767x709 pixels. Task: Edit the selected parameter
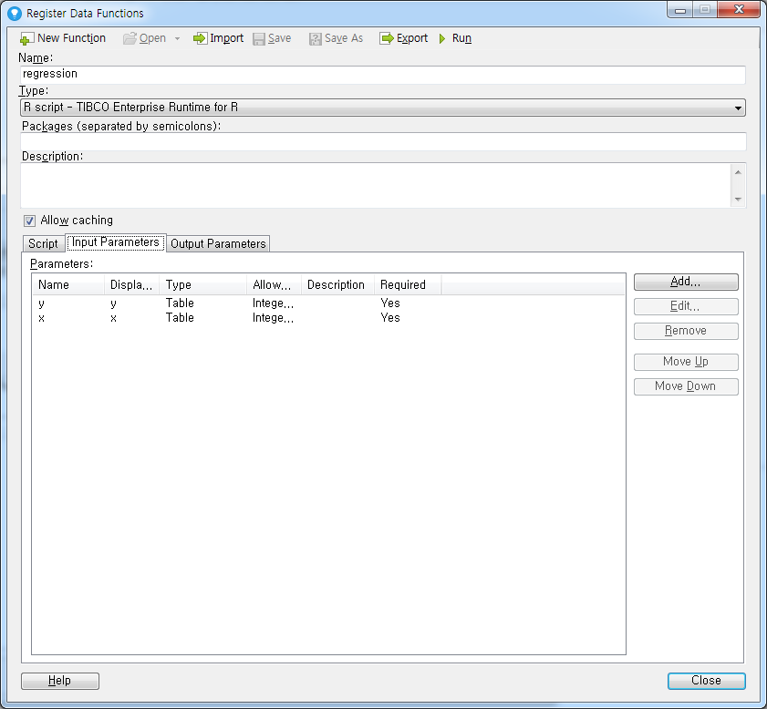pos(685,306)
